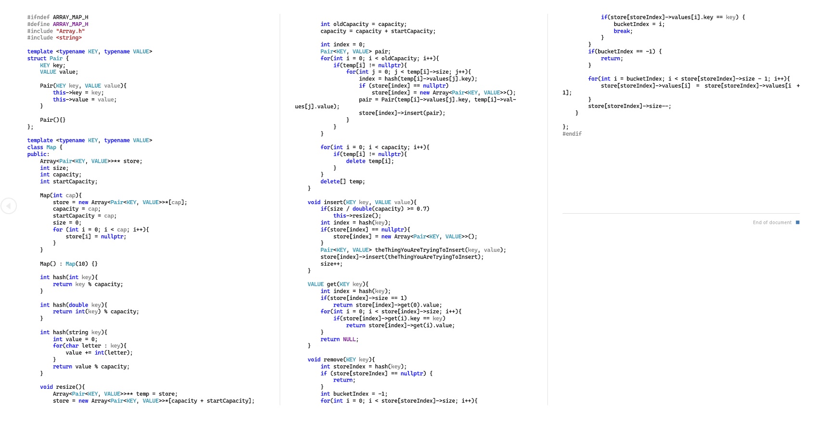
Task: Click the 'bucketIndex = i;' line
Action: point(639,24)
